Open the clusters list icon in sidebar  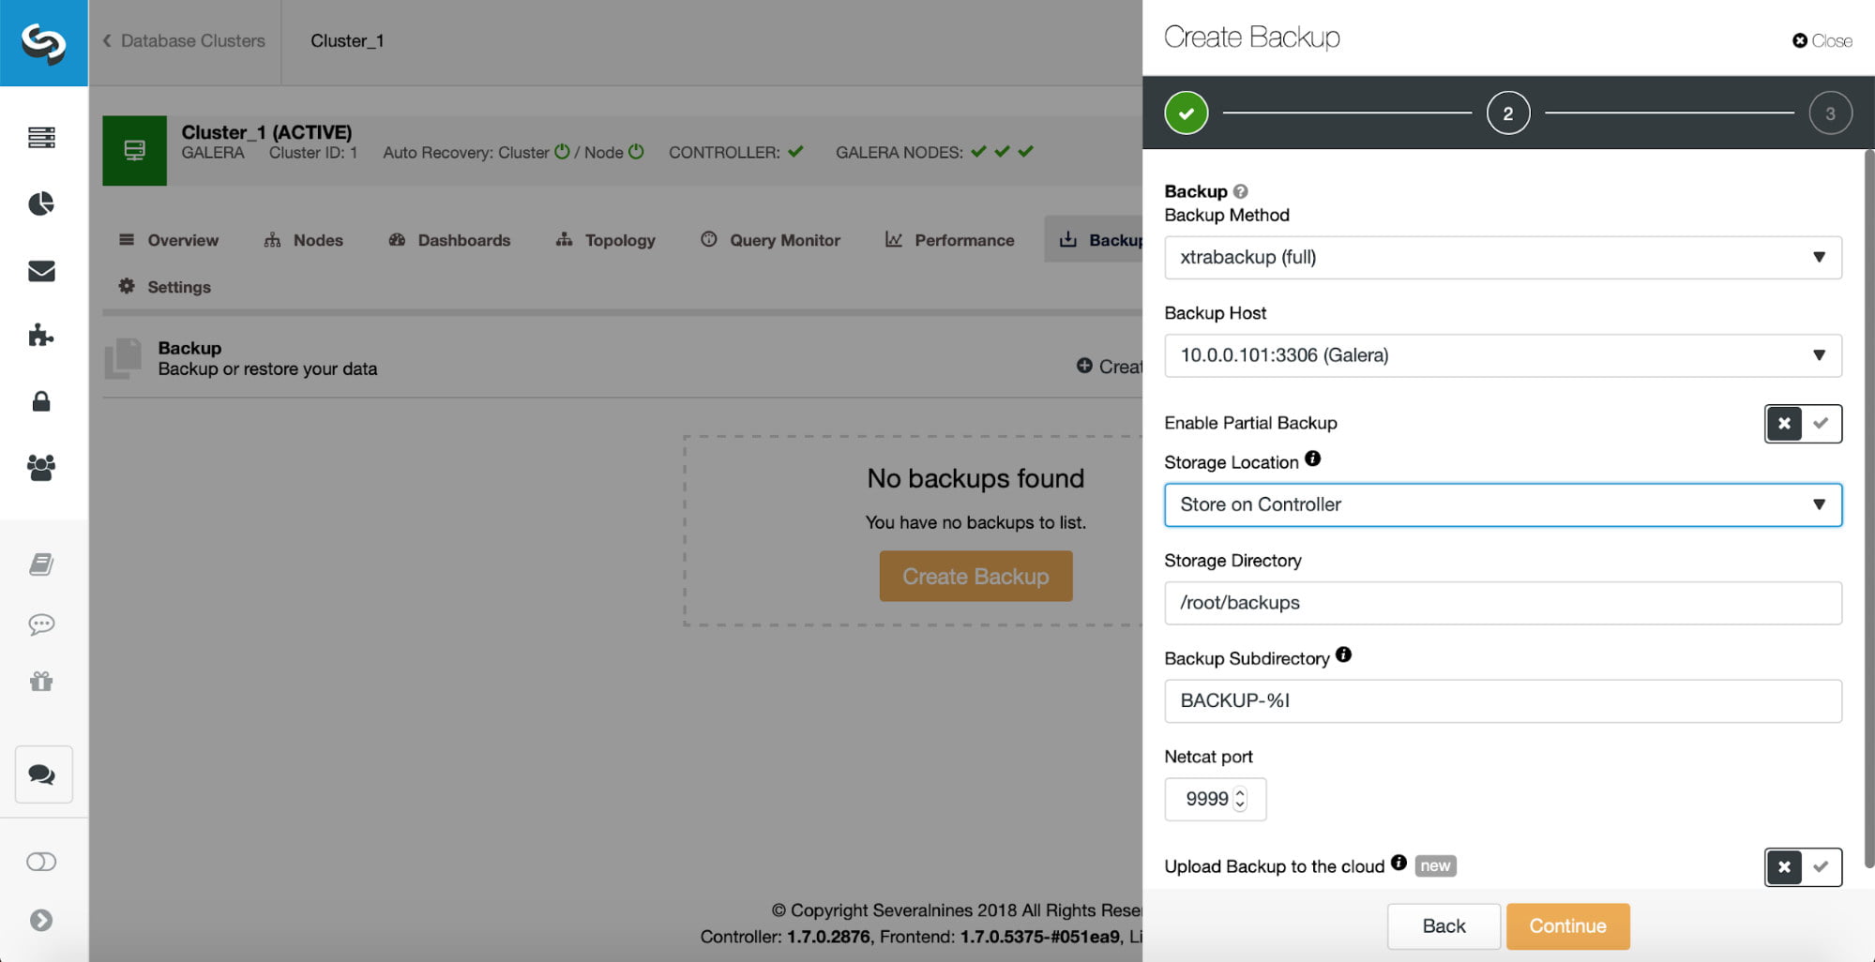pos(41,138)
